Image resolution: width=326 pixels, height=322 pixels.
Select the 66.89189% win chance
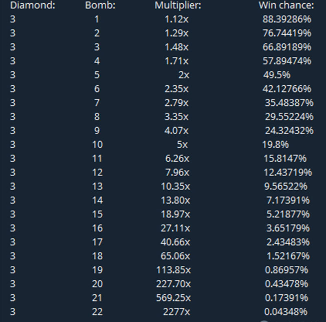pos(287,47)
